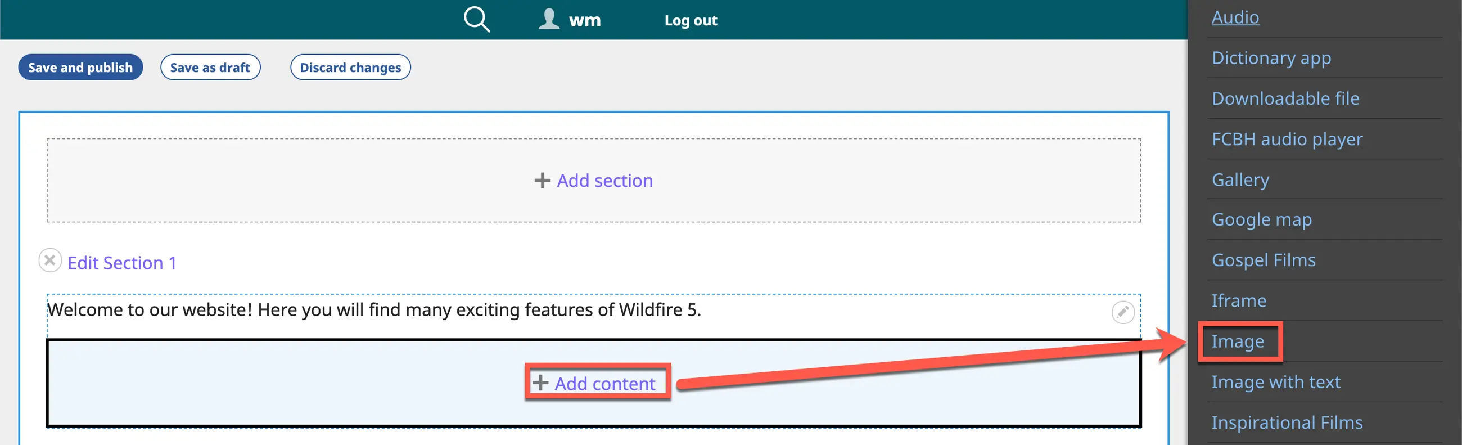Click the user profile icon for wm
Image resolution: width=1462 pixels, height=445 pixels.
(549, 19)
